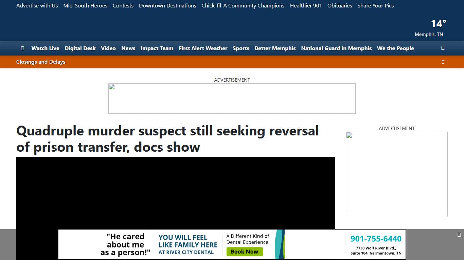Select First Alert Weather in the nav bar
This screenshot has width=464, height=260.
coord(203,48)
